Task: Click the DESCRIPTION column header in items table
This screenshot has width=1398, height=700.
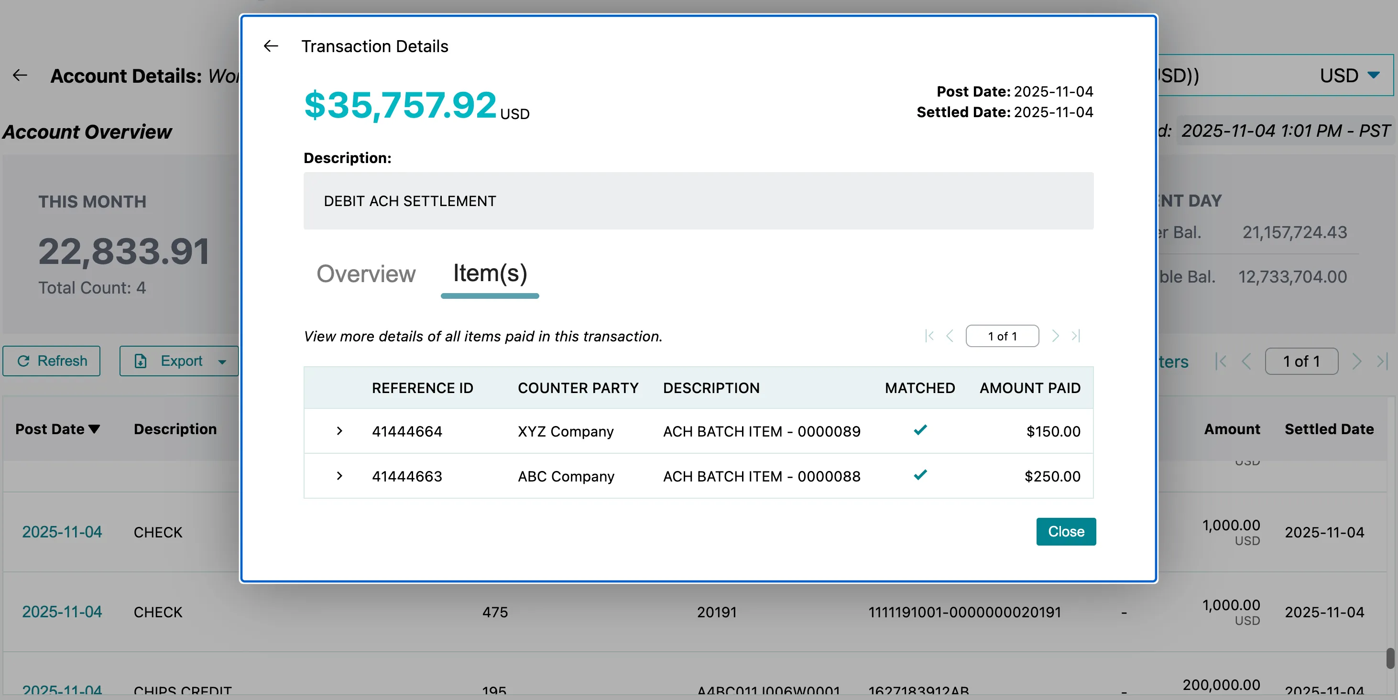Action: click(711, 388)
